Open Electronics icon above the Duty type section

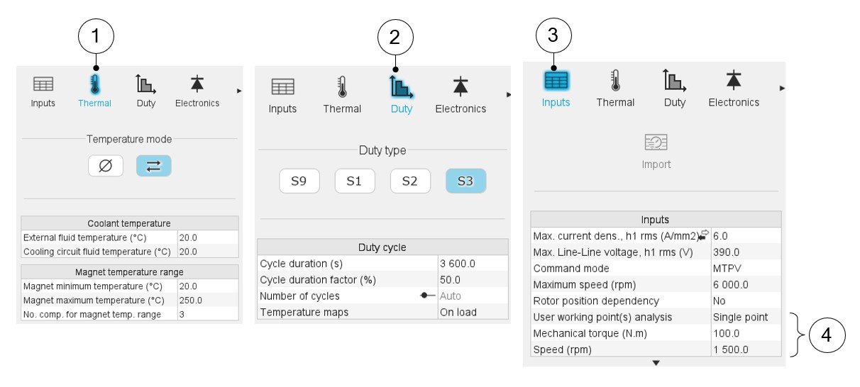tap(461, 87)
